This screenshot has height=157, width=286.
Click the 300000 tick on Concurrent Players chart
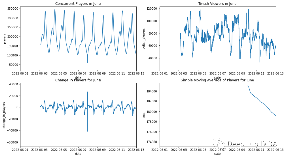pyautogui.click(x=12, y=18)
